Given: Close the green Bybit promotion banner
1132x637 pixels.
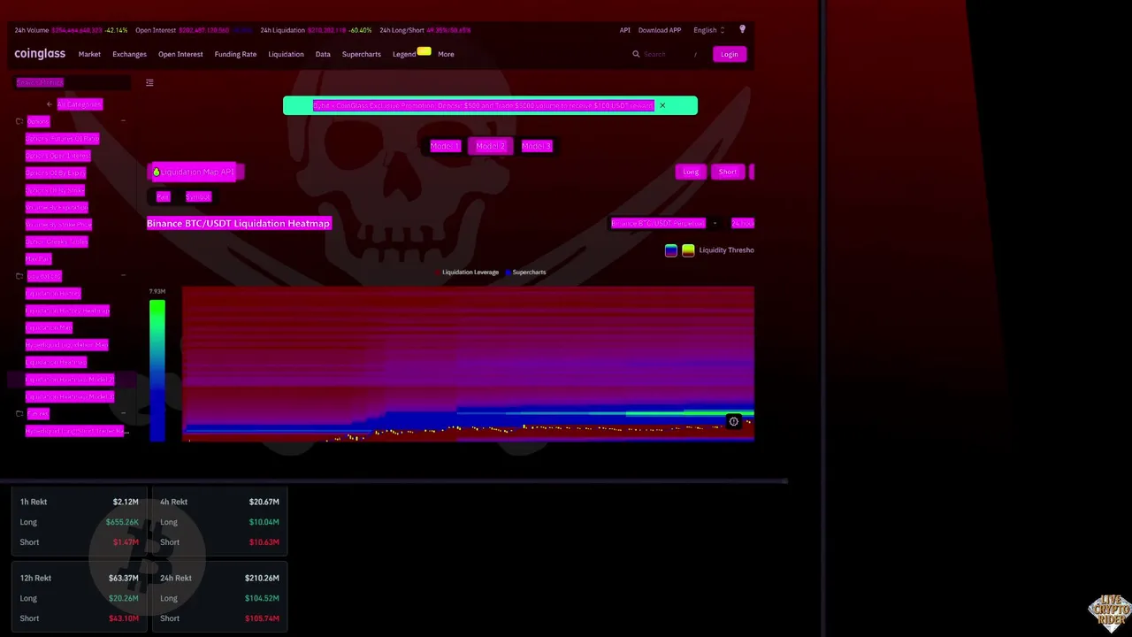Looking at the screenshot, I should coord(662,105).
